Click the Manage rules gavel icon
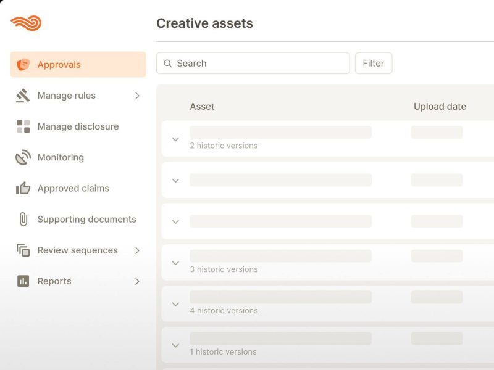Screen dimensions: 494x370 pos(23,96)
